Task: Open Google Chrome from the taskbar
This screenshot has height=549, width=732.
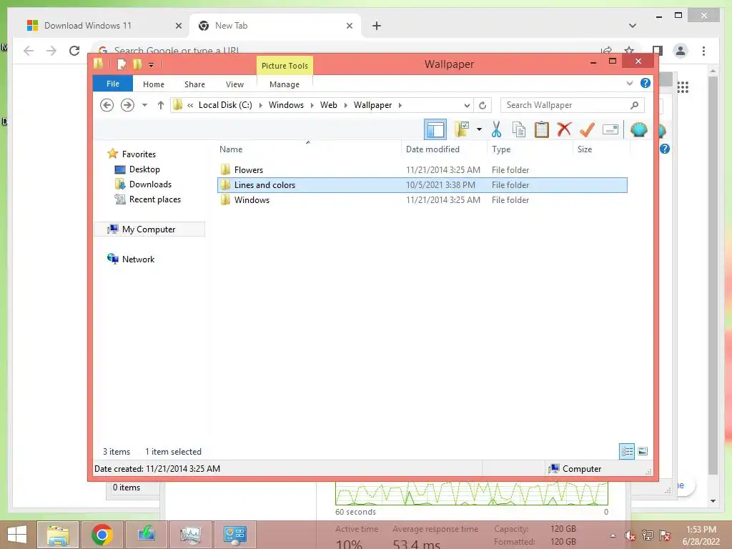Action: 102,535
